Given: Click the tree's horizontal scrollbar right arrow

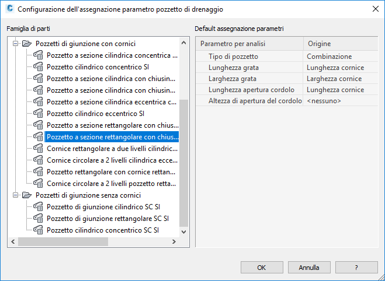Looking at the screenshot, I should pos(175,241).
